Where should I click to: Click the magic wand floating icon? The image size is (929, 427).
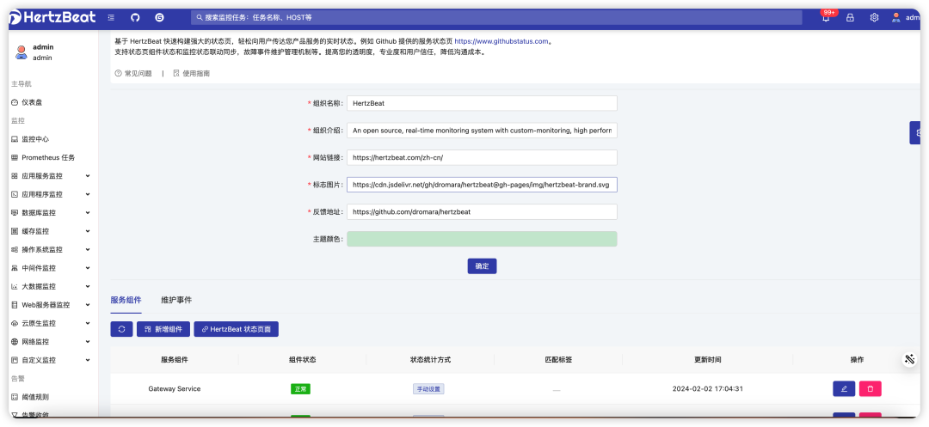[910, 359]
